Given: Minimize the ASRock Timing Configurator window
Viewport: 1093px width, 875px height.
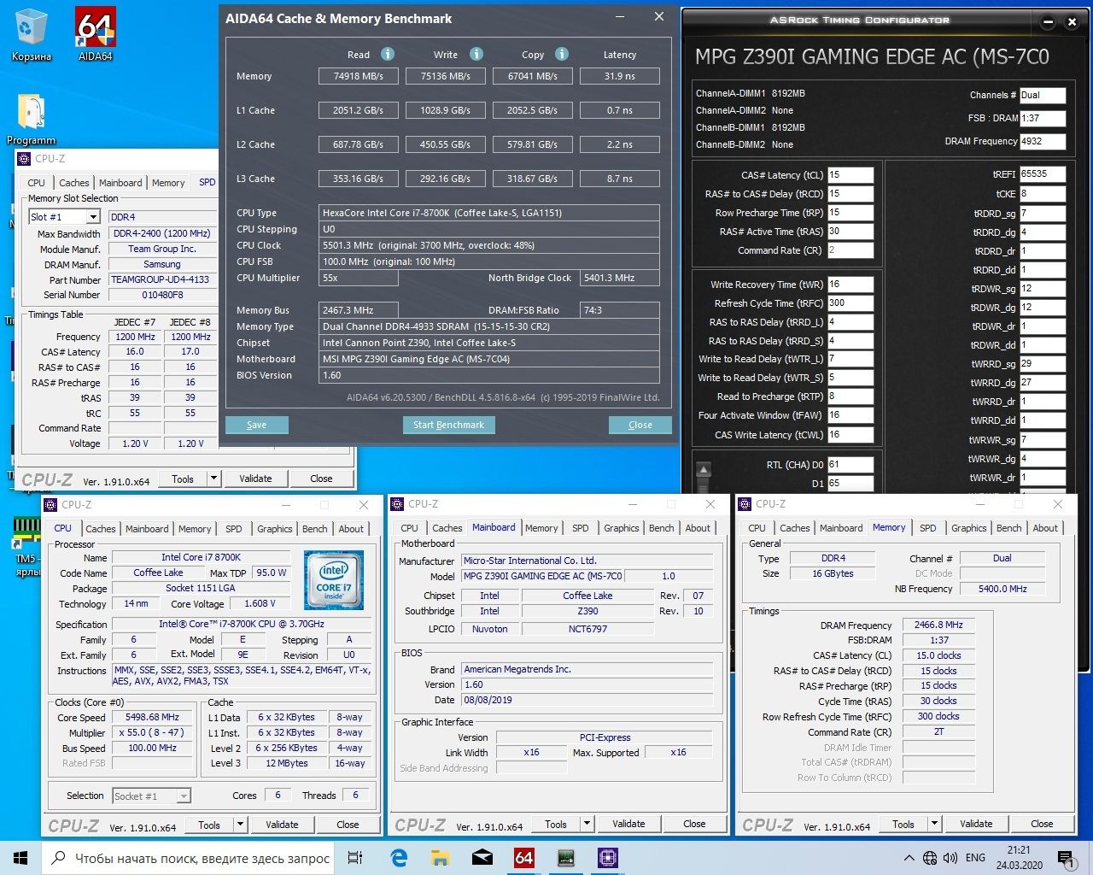Looking at the screenshot, I should click(1049, 22).
